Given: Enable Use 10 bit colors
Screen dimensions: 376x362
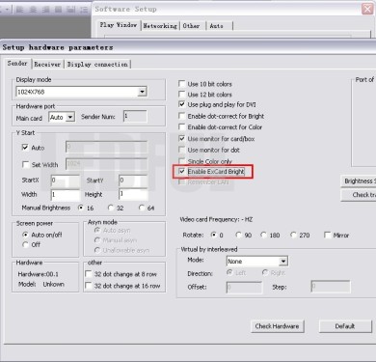Looking at the screenshot, I should (182, 84).
